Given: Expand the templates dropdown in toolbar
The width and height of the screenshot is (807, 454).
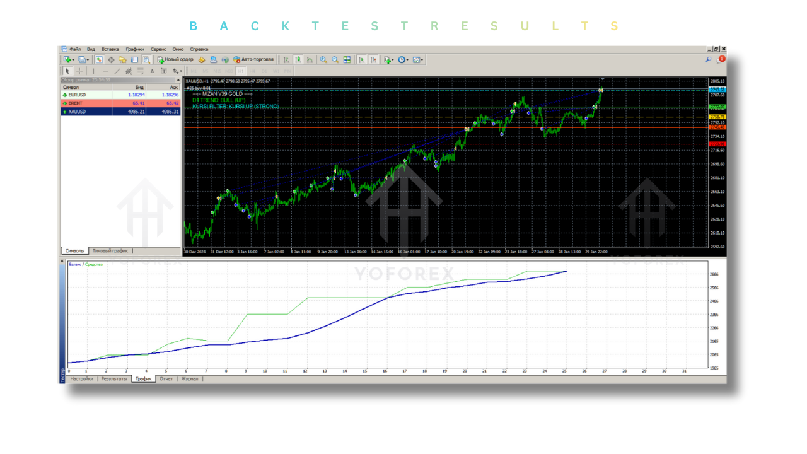Looking at the screenshot, I should [422, 60].
